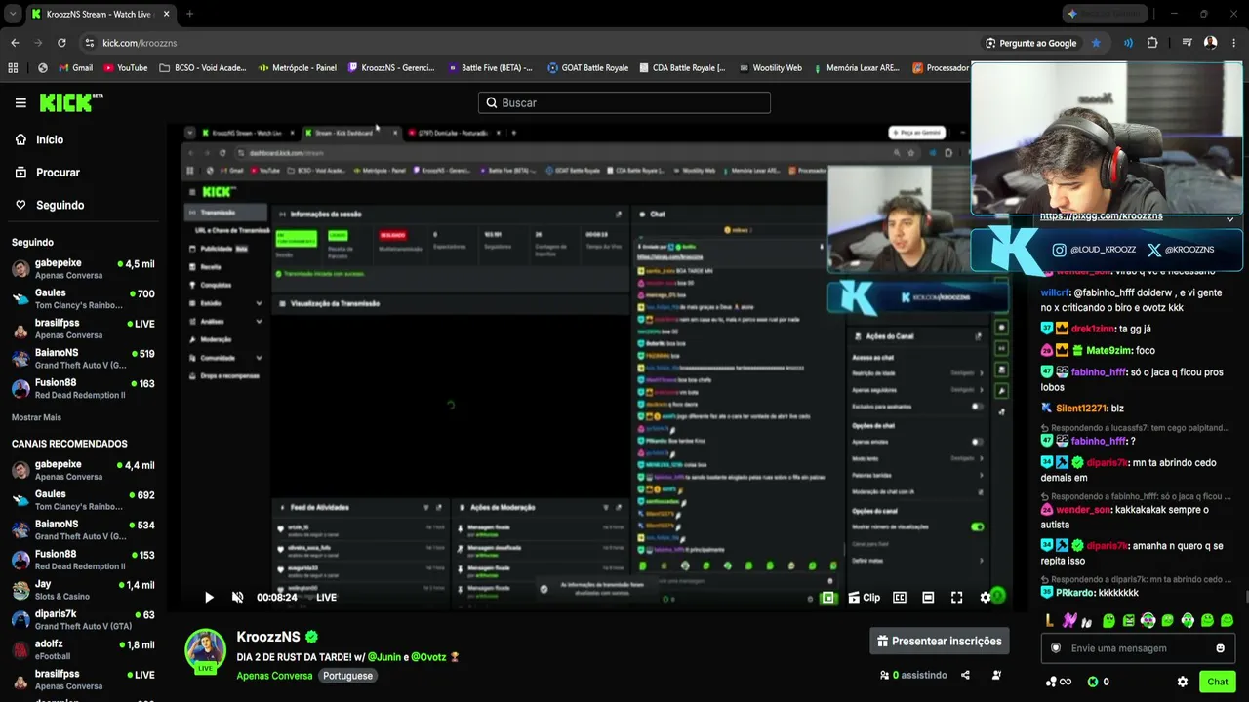Image resolution: width=1249 pixels, height=702 pixels.
Task: Reload the browser page
Action: click(x=61, y=43)
